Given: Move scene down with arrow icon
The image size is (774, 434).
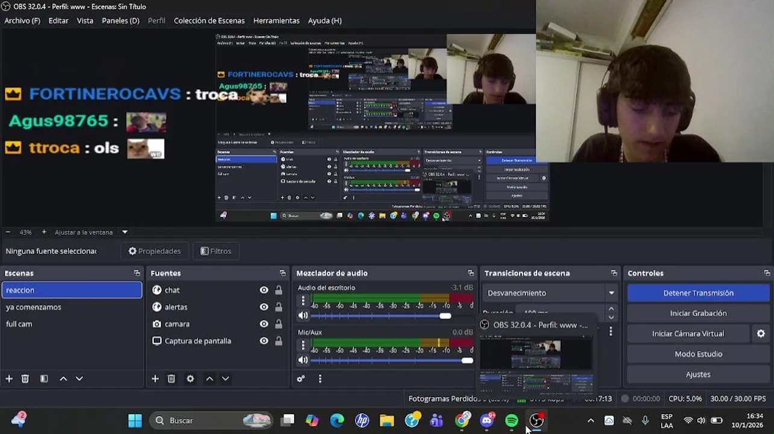Looking at the screenshot, I should [79, 379].
